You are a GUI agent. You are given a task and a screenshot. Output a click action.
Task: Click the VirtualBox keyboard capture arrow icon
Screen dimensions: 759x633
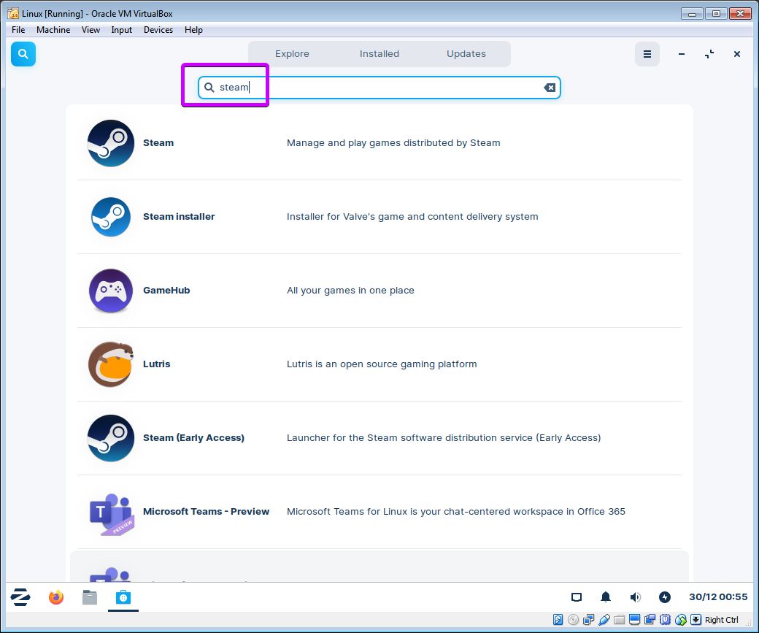click(696, 619)
